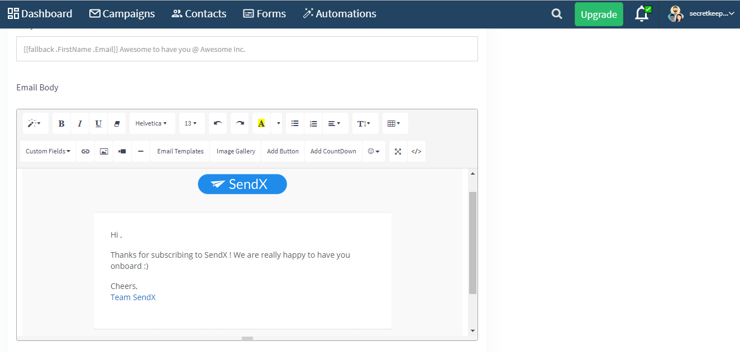The height and width of the screenshot is (352, 740).
Task: Open the Image Gallery
Action: pyautogui.click(x=236, y=151)
